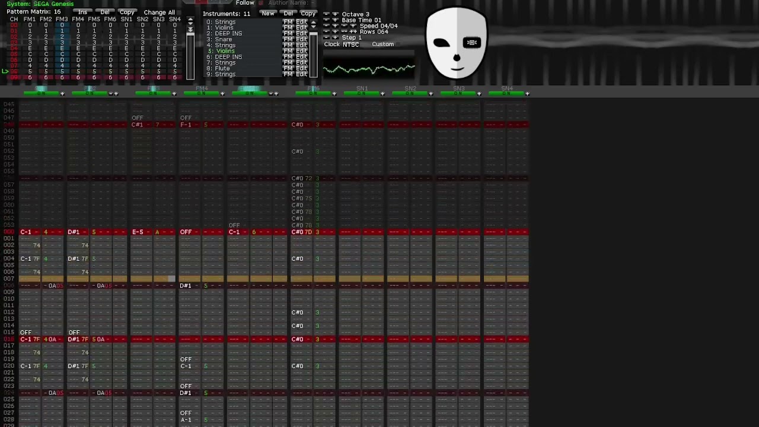Toggle the FM6 channel ON bar
Screen dimensions: 759x427
pyautogui.click(x=313, y=94)
